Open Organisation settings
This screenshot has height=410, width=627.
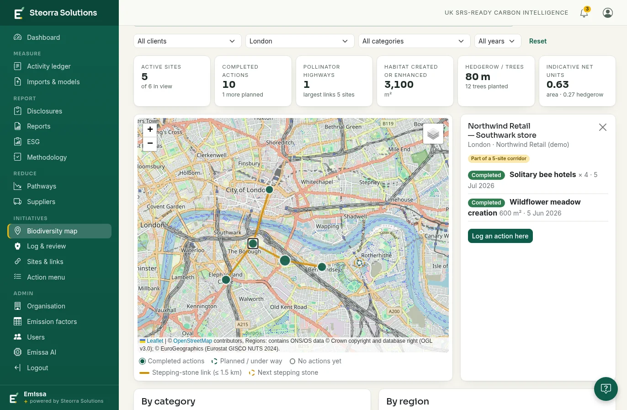[x=59, y=306]
